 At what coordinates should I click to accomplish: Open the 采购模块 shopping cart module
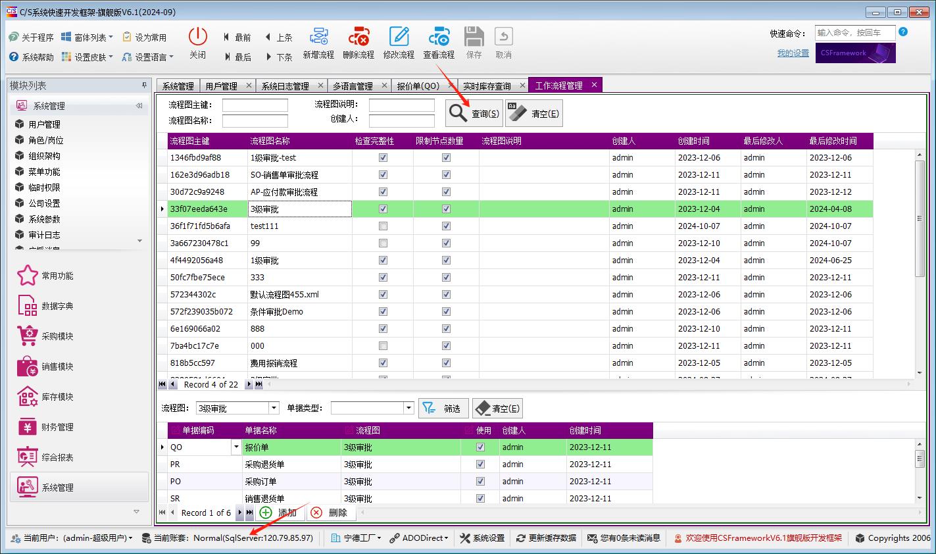click(28, 336)
